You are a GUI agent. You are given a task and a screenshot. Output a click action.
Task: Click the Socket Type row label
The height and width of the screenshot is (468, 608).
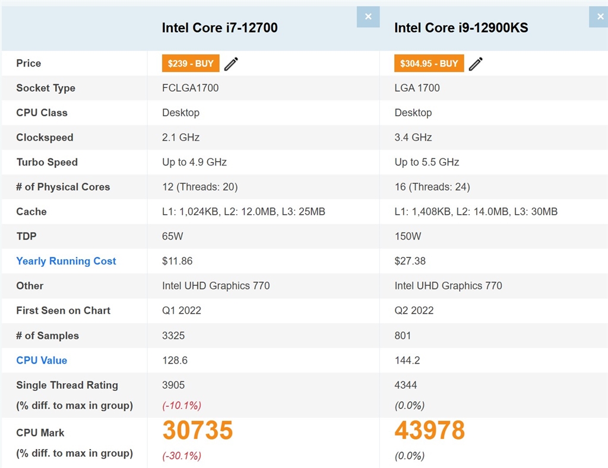pos(46,88)
